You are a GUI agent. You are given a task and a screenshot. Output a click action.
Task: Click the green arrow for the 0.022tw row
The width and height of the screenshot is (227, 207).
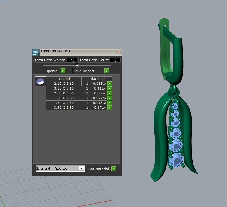(x=109, y=98)
